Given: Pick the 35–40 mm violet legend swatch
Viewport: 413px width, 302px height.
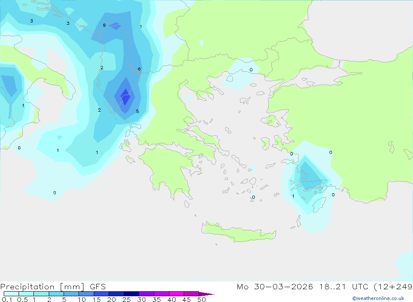Looking at the screenshot, I should (x=161, y=294).
